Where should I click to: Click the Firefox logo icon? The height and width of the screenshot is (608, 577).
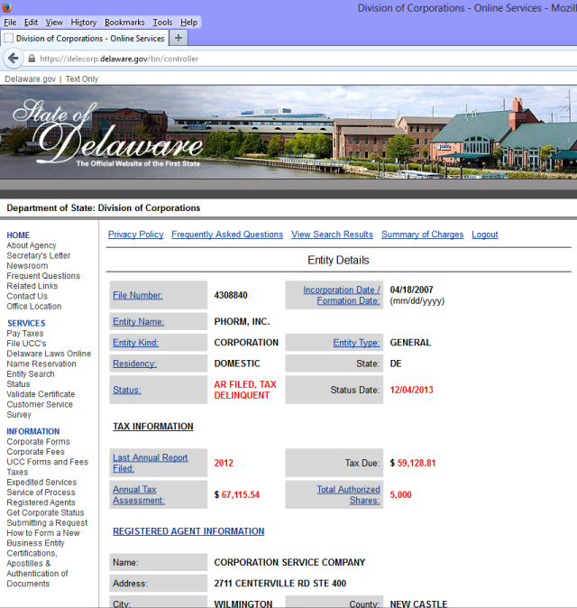pos(8,7)
